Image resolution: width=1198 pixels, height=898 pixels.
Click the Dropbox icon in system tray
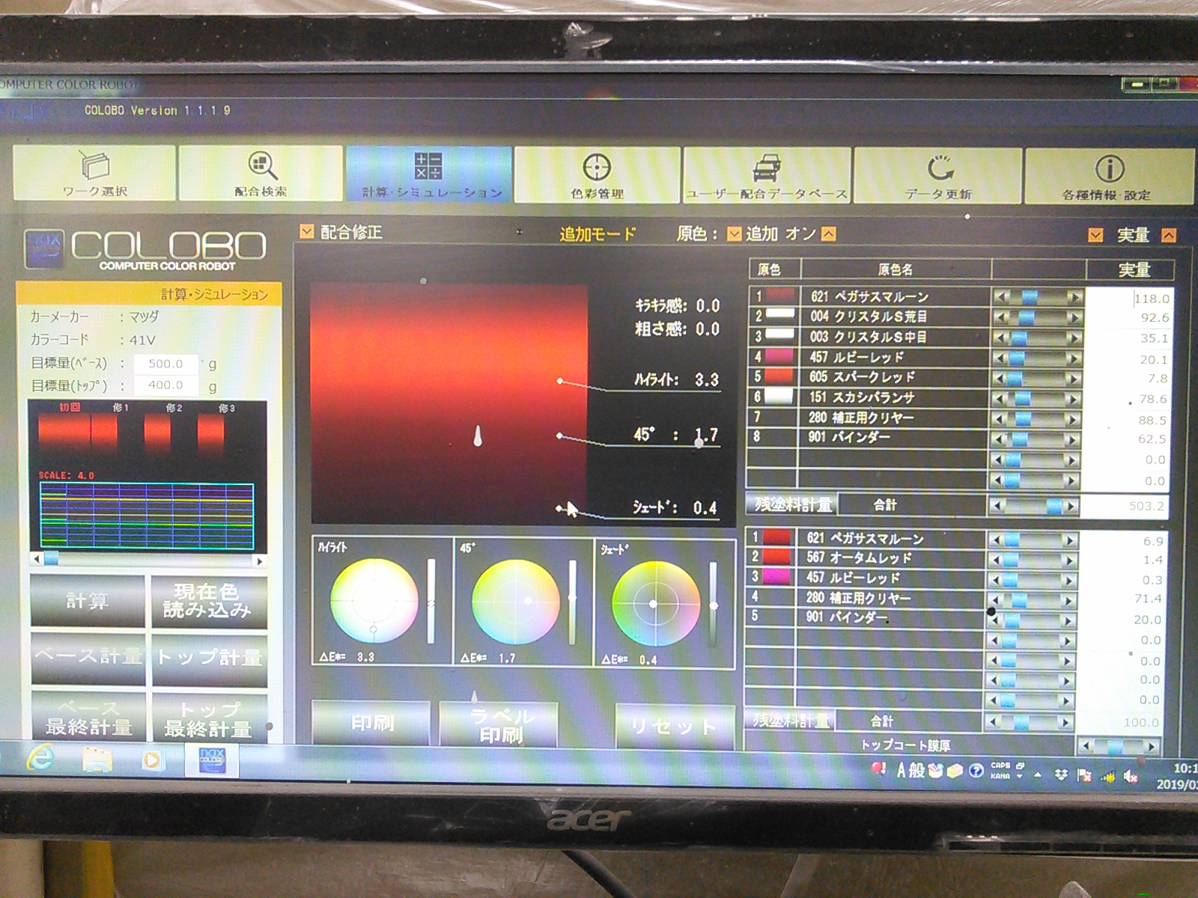(x=1061, y=775)
